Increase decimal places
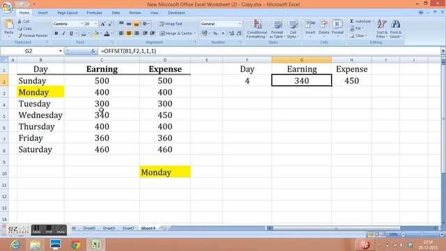The image size is (446, 251). tap(231, 33)
